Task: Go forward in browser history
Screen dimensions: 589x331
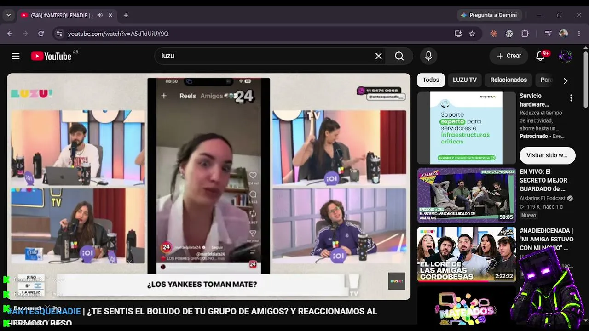Action: click(25, 34)
